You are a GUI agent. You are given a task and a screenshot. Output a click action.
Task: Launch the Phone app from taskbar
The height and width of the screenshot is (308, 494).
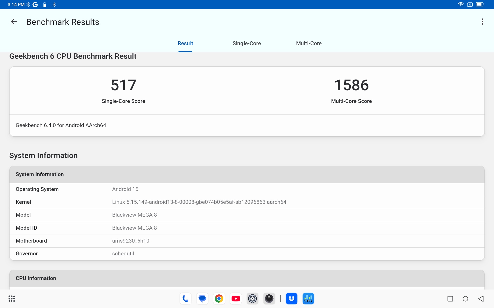coord(186,299)
